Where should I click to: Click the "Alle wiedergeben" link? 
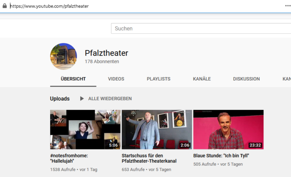(x=110, y=99)
